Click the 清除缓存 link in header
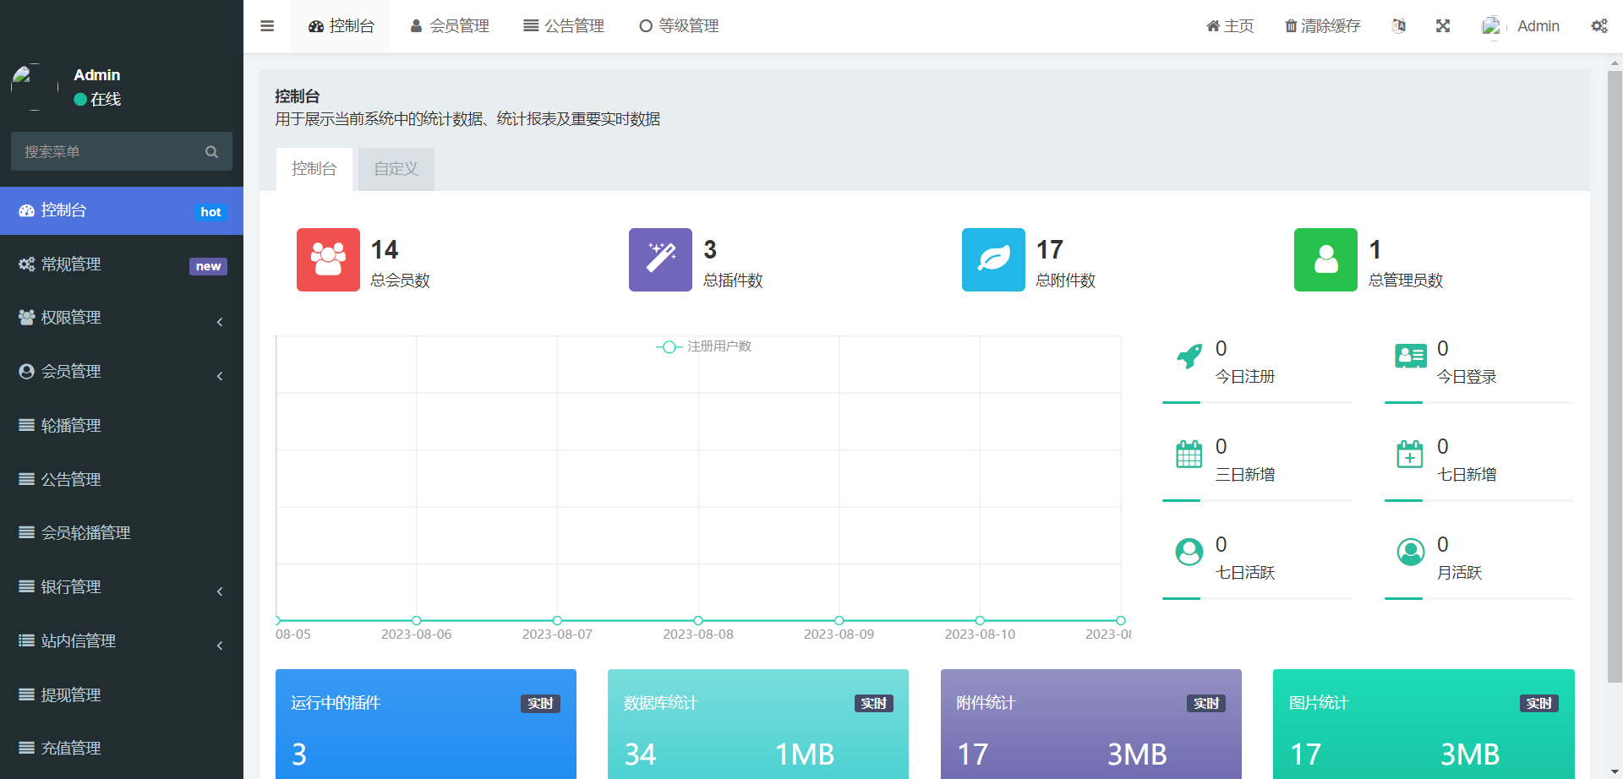Screen dimensions: 1623x779 click(x=1322, y=26)
